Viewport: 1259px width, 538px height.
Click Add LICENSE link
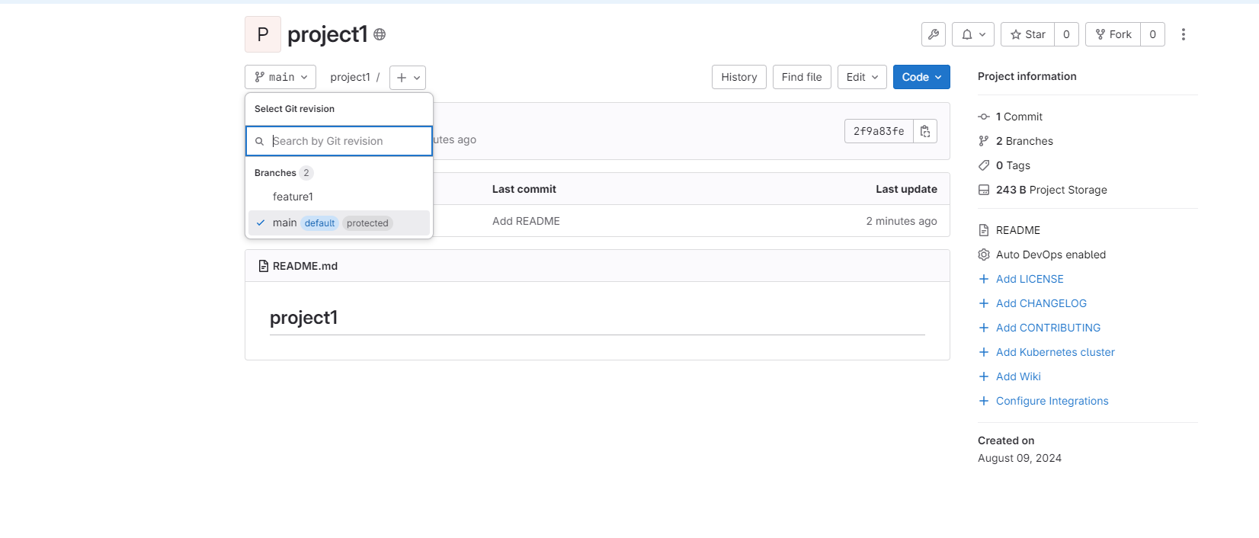1030,279
